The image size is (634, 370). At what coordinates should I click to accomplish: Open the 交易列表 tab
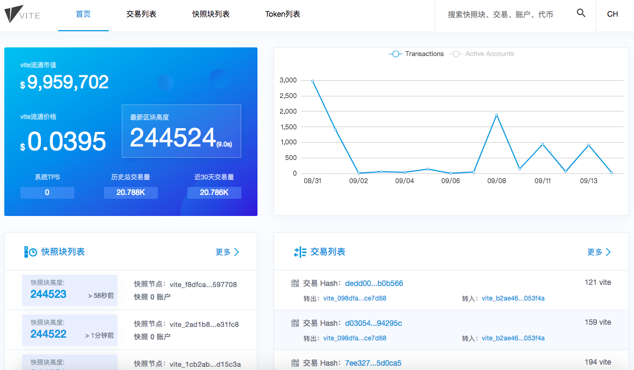pos(141,14)
